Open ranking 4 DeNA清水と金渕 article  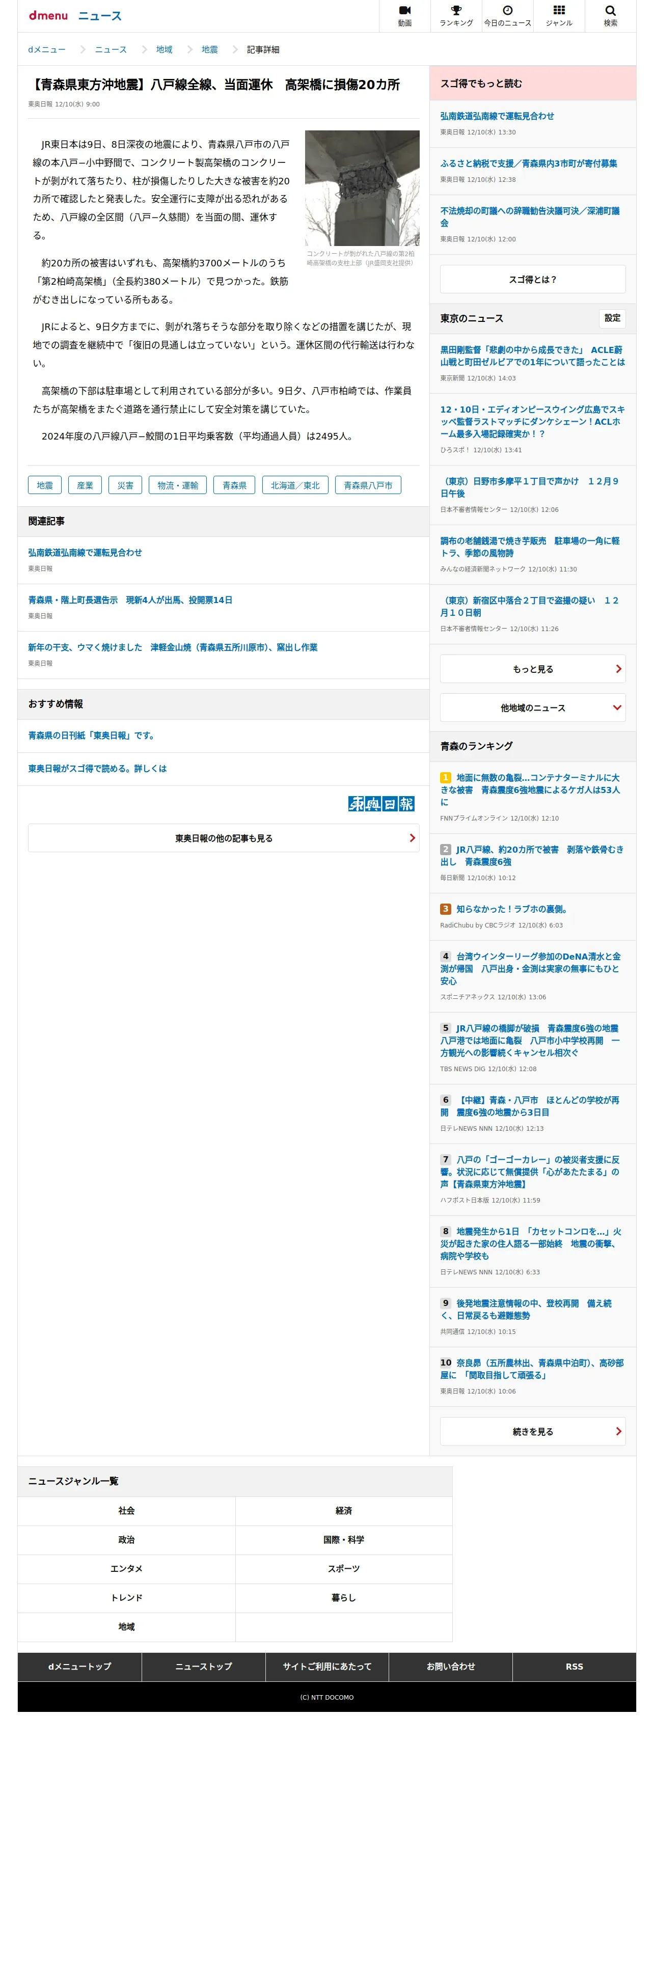[531, 969]
